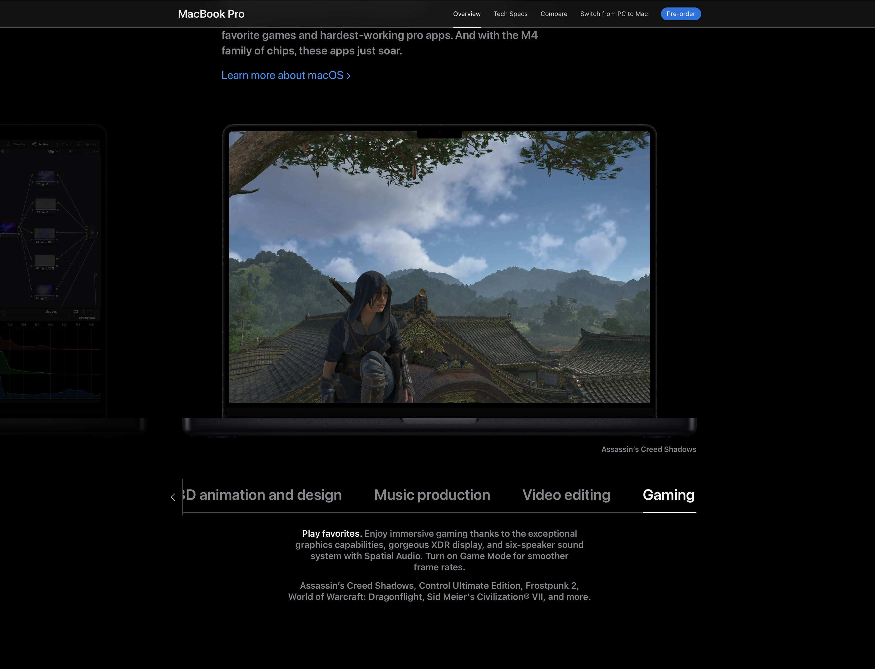
Task: Go to the Compare page
Action: (554, 14)
